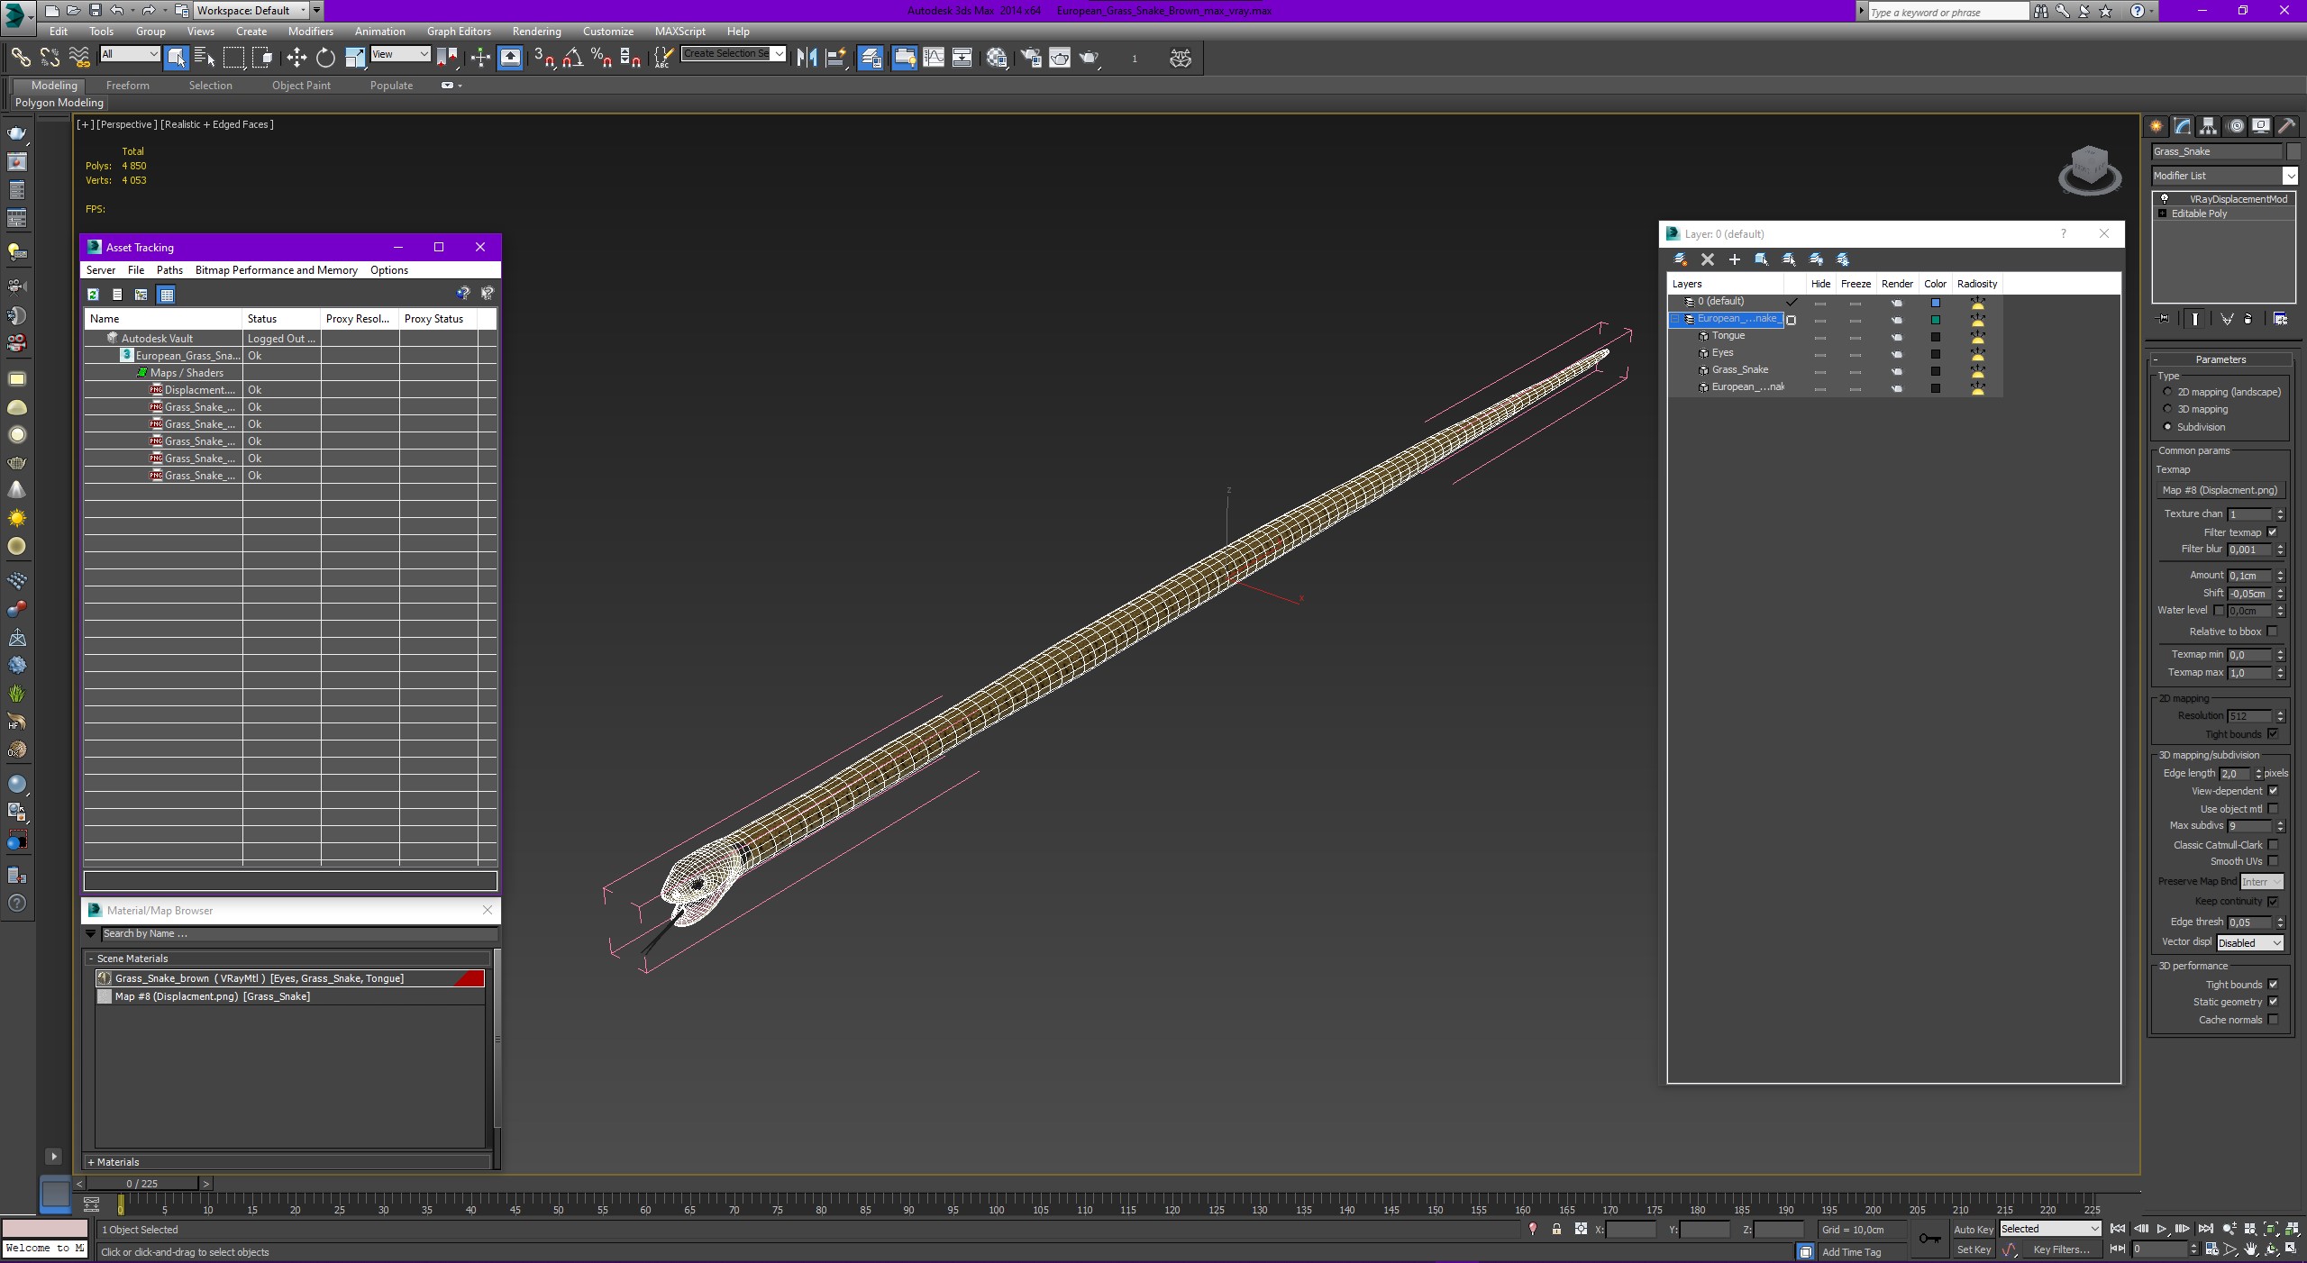Open the Graph Editors menu

point(460,32)
